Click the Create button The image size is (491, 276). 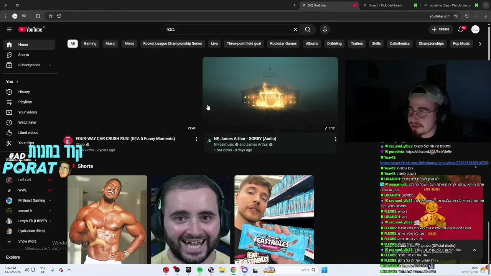tap(440, 30)
